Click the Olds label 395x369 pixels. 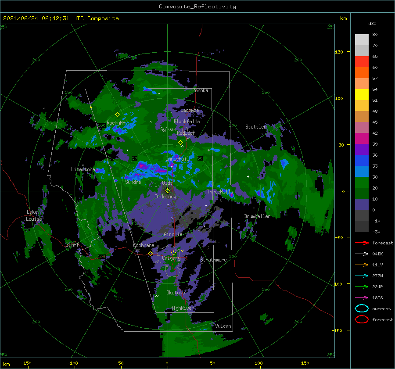[x=167, y=183]
